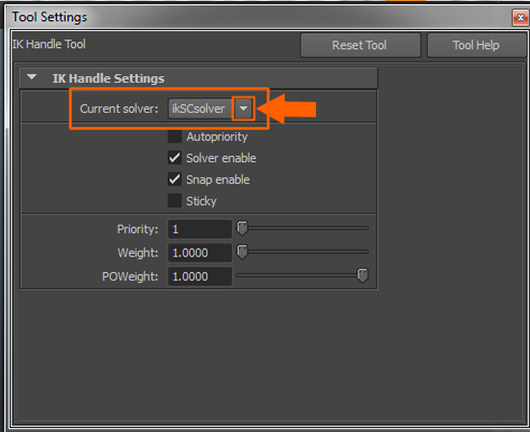The height and width of the screenshot is (432, 530).
Task: Open the Current solver dropdown arrow
Action: (x=243, y=109)
